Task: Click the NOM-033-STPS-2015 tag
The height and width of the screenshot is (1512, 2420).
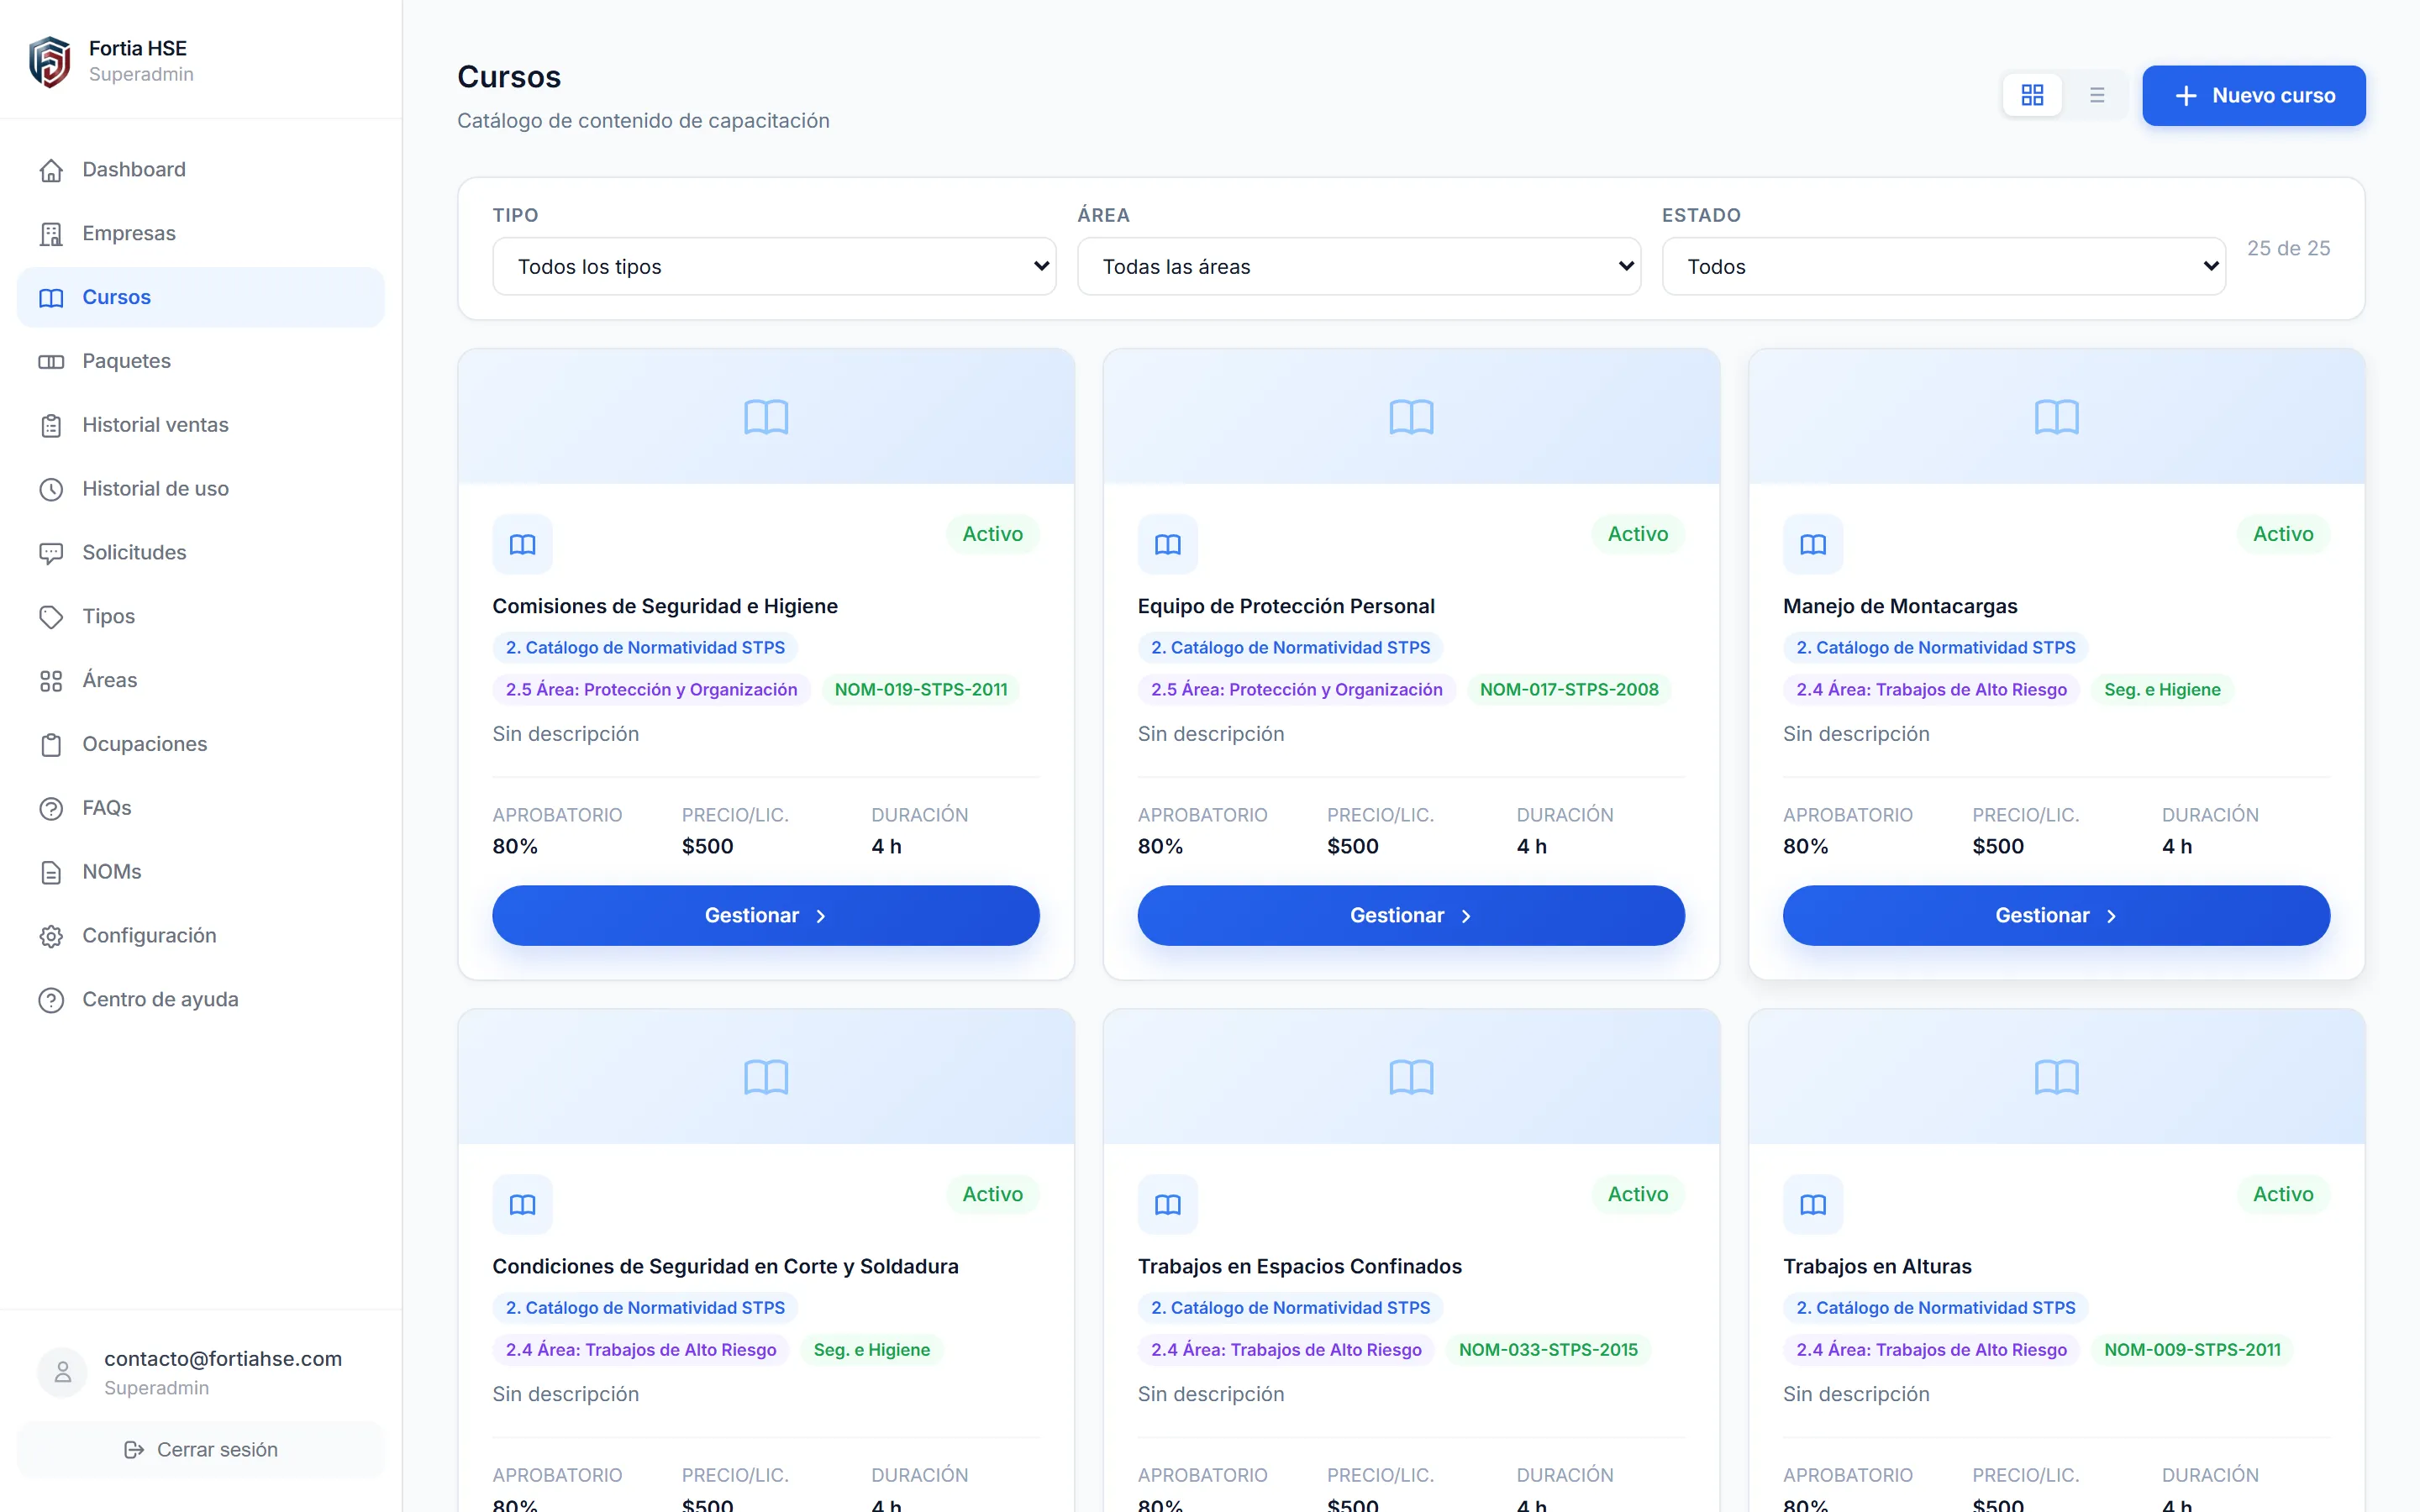Action: pyautogui.click(x=1548, y=1350)
